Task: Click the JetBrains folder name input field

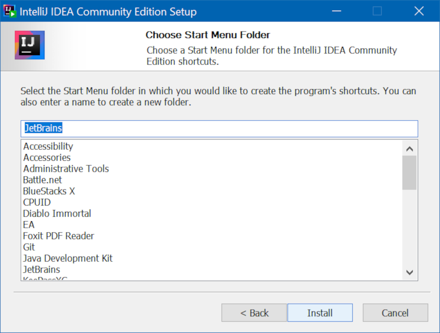Action: click(219, 128)
